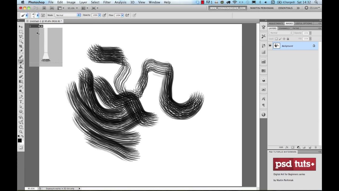Select the Clone Stamp tool
The image size is (339, 191).
coord(21,67)
